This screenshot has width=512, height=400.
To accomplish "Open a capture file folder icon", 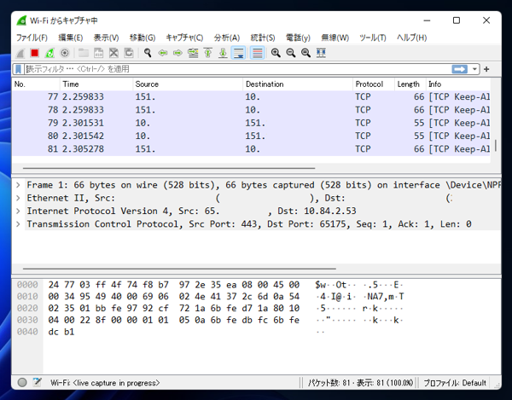I will 84,53.
